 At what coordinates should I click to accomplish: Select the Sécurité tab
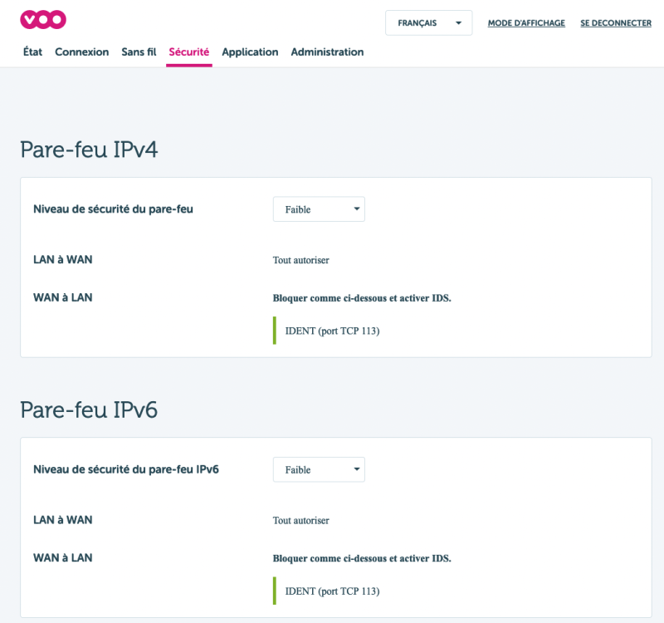[188, 52]
